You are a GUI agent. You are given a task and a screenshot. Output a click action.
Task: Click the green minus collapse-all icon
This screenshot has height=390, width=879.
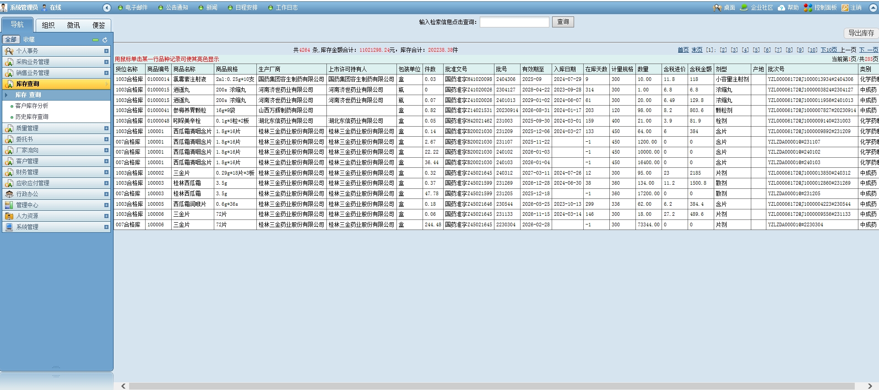95,40
